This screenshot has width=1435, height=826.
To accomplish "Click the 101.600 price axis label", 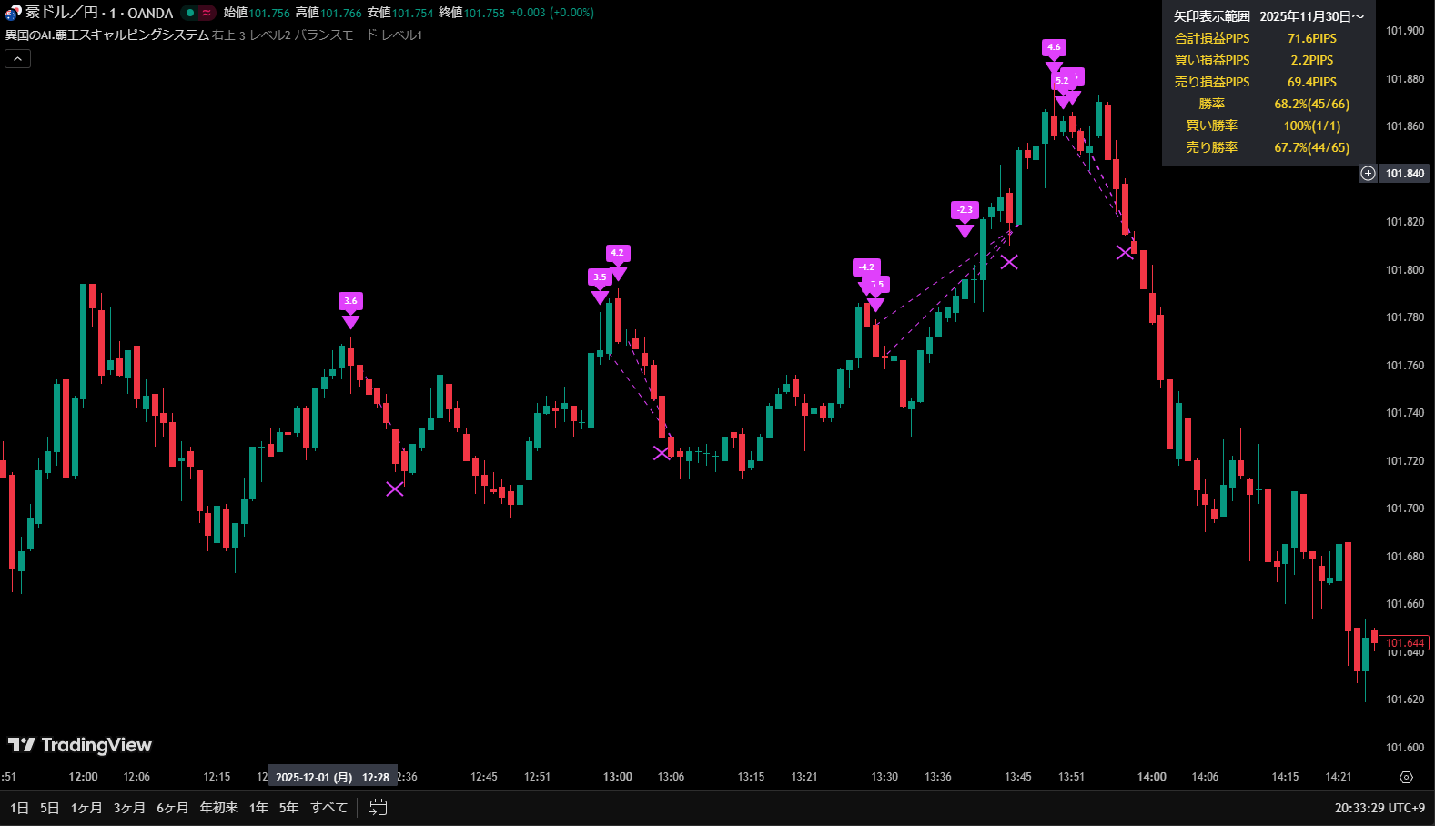I will pyautogui.click(x=1405, y=748).
